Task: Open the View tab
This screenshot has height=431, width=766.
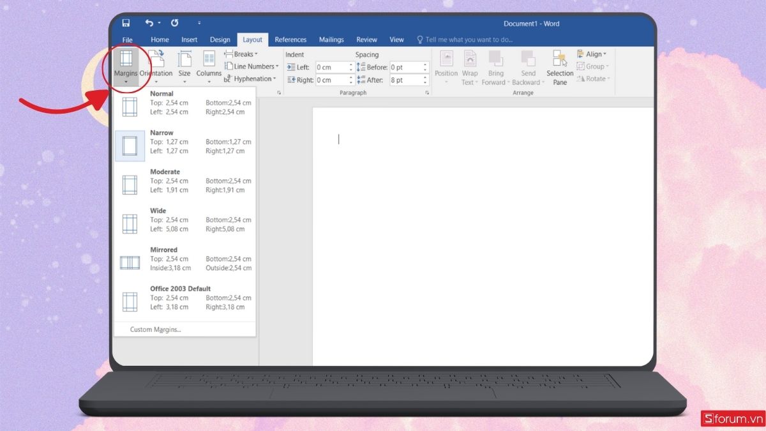Action: tap(397, 40)
